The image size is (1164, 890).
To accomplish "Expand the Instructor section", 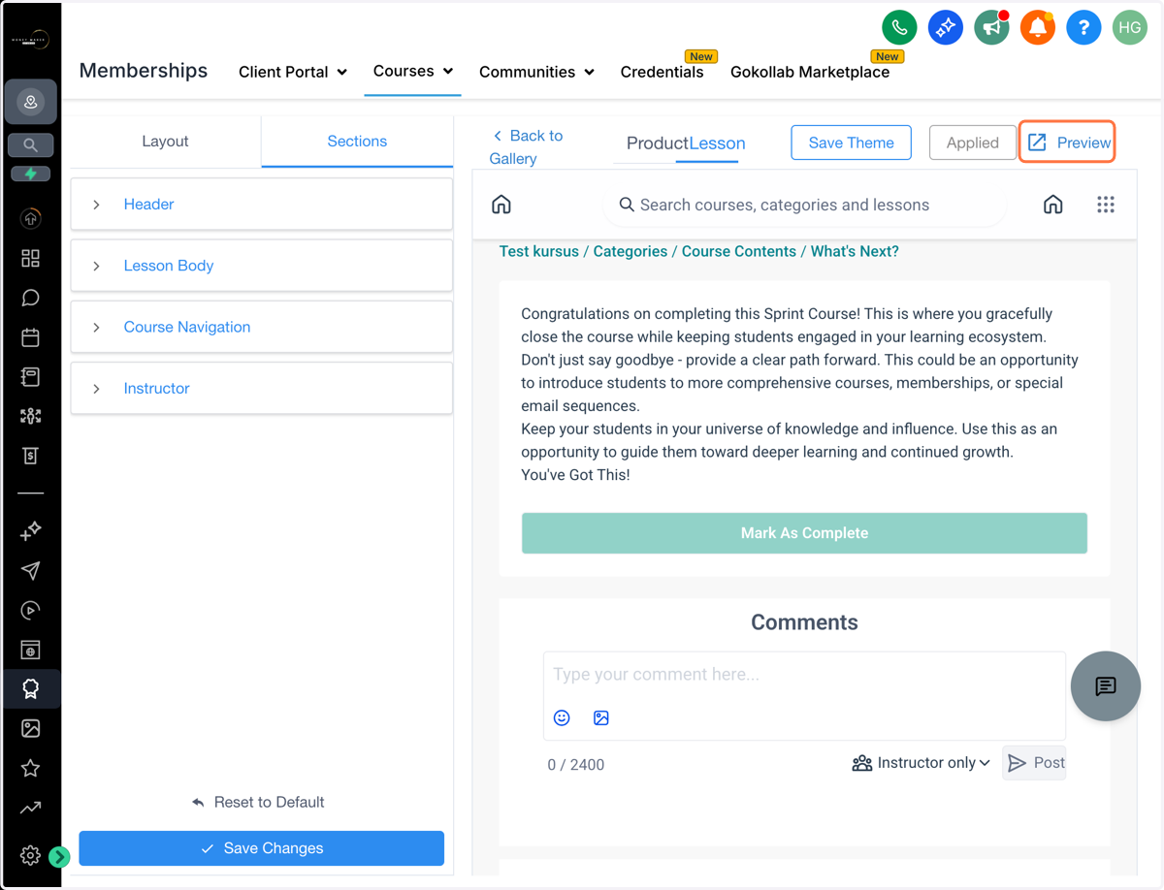I will coord(262,389).
